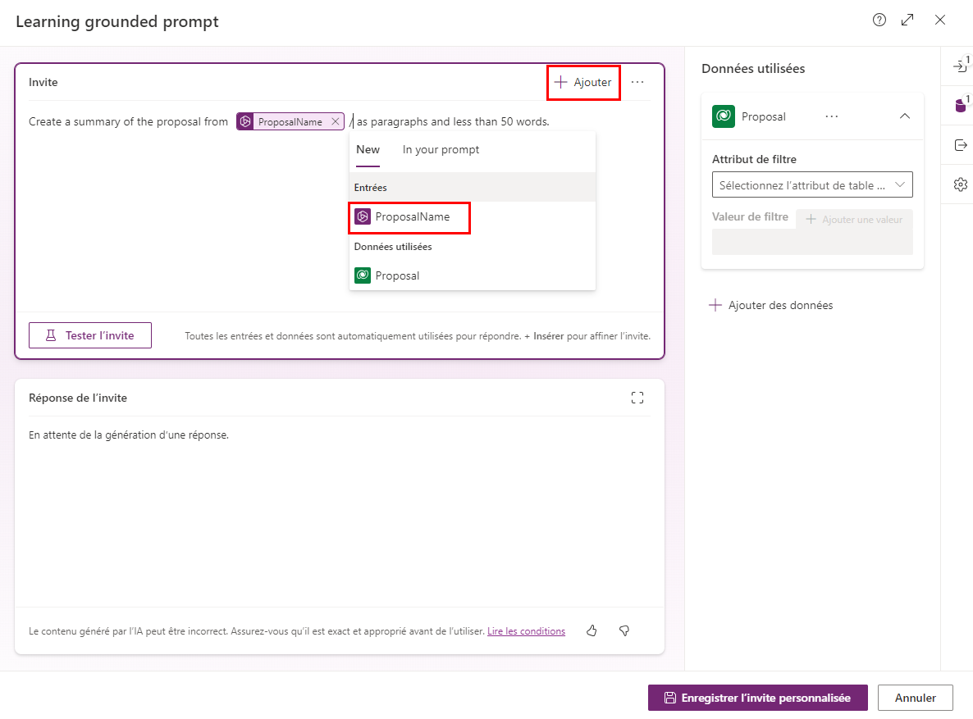Screen dimensions: 973x719
Task: Select ProposalName from the Entrées list
Action: point(409,217)
